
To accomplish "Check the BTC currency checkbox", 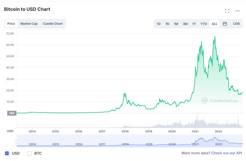I will (x=29, y=153).
